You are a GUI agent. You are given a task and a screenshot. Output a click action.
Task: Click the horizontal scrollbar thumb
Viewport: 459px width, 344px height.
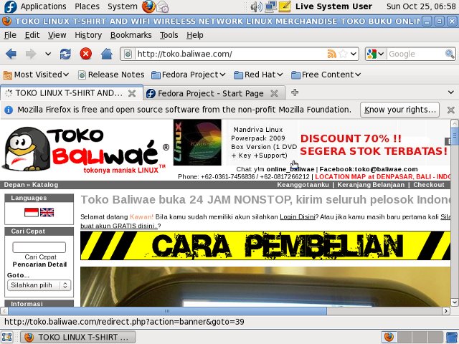click(x=167, y=311)
